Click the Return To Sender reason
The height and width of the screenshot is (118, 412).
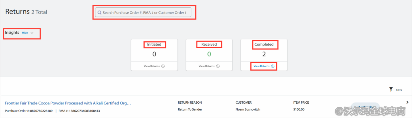point(190,109)
